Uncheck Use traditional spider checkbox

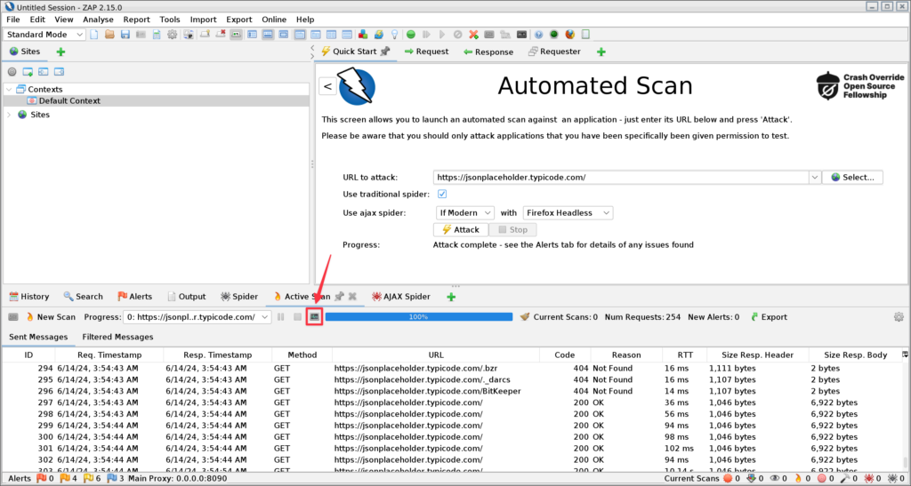point(442,195)
